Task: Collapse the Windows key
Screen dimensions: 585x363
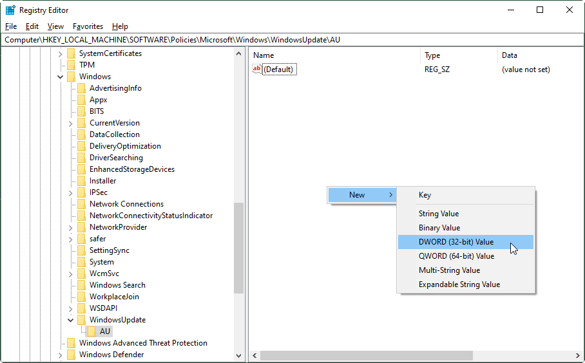Action: tap(61, 77)
